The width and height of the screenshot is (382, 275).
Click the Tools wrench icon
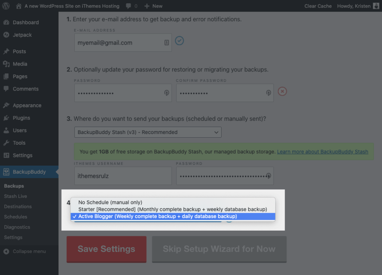coord(6,143)
